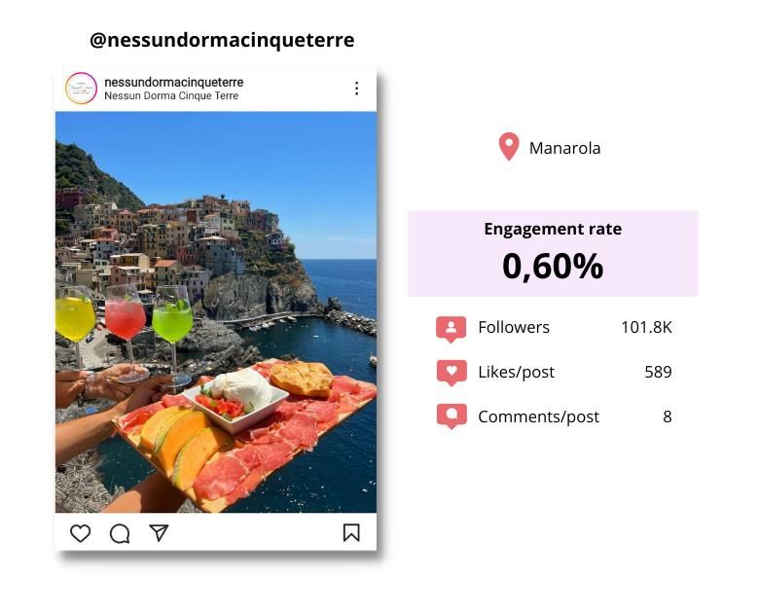The image size is (759, 615).
Task: Click the Engagement rate 0,60% box
Action: (553, 254)
